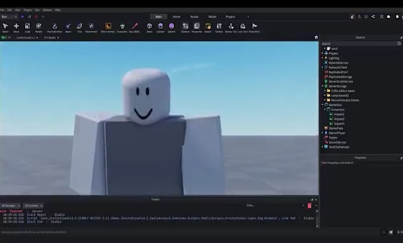Clear the Output log with trash icon
This screenshot has width=403, height=243.
point(309,206)
